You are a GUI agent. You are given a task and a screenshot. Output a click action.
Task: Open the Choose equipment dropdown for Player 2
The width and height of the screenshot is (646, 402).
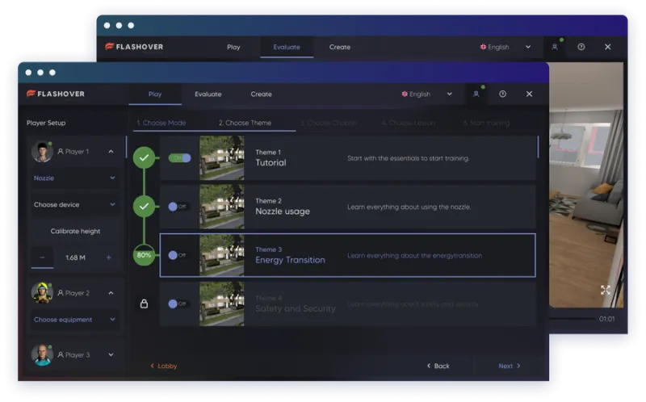[x=75, y=319]
